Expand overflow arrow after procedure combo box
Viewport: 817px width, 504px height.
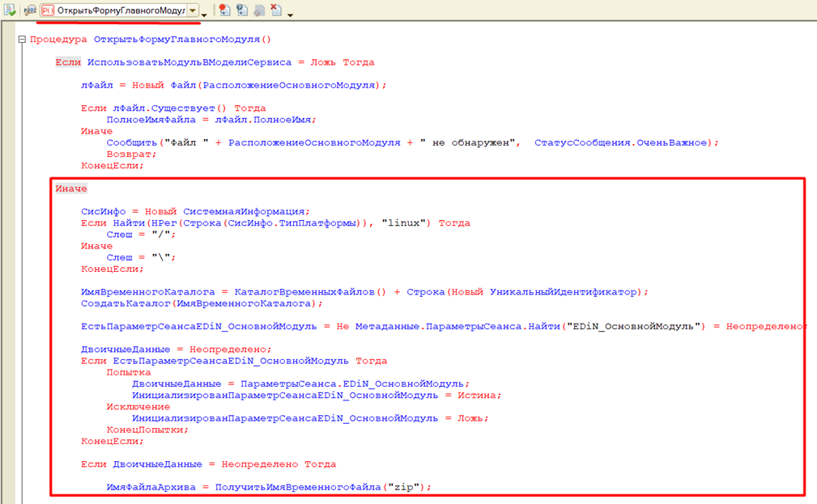tap(204, 15)
